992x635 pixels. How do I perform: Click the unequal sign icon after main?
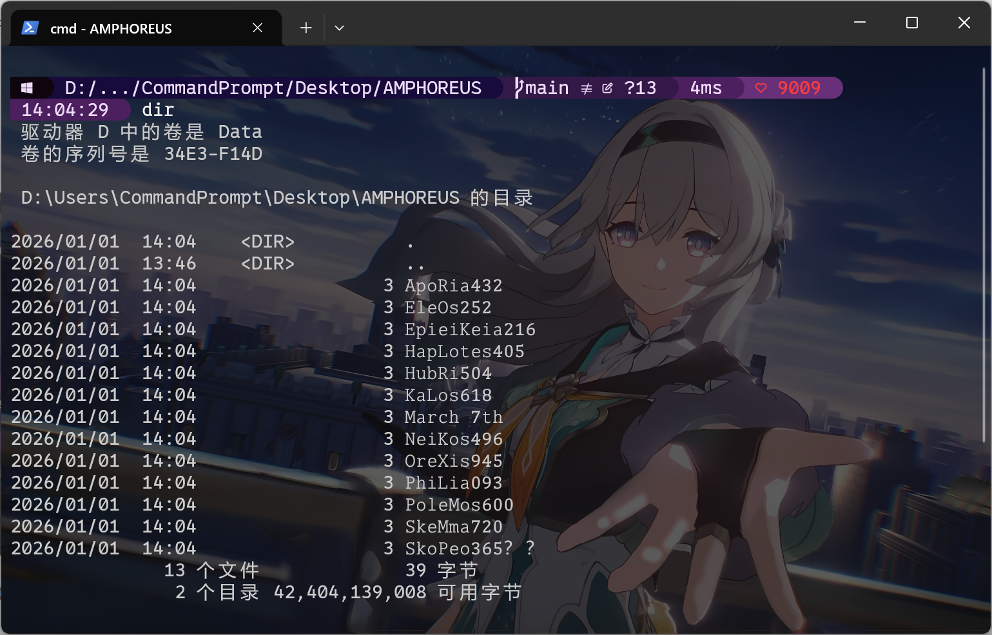click(585, 88)
